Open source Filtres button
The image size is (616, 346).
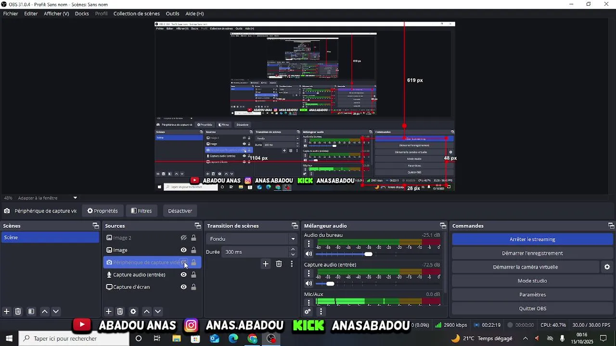point(141,211)
